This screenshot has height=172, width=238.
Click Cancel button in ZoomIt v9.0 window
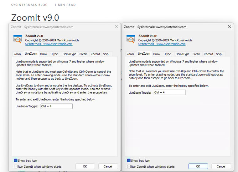click(108, 166)
